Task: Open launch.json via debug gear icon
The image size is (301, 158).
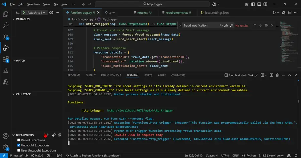Action: tap(51, 13)
